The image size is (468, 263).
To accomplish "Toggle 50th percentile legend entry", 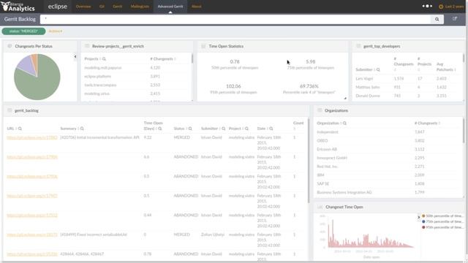I will [443, 216].
